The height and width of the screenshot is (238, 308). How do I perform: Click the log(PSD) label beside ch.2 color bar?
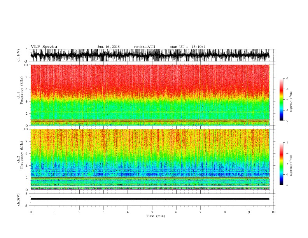pos(291,165)
